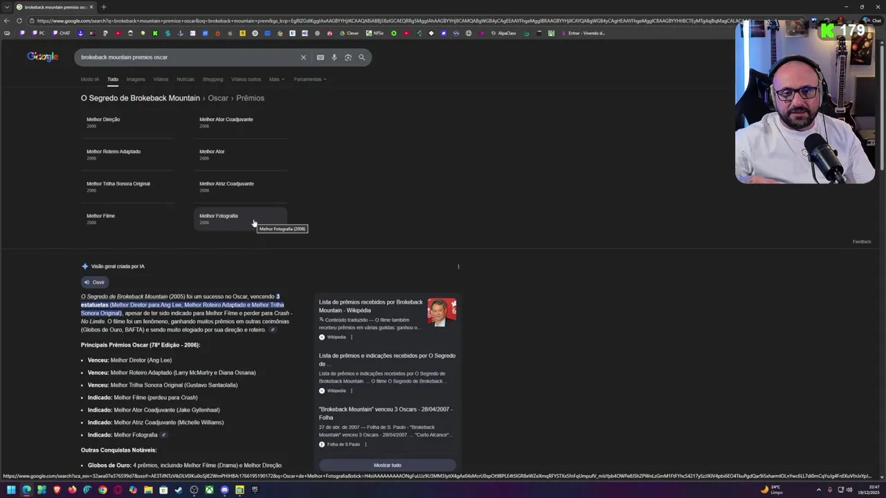Open the Entrar - Vivendo bookmark
This screenshot has width=886, height=498.
point(583,33)
